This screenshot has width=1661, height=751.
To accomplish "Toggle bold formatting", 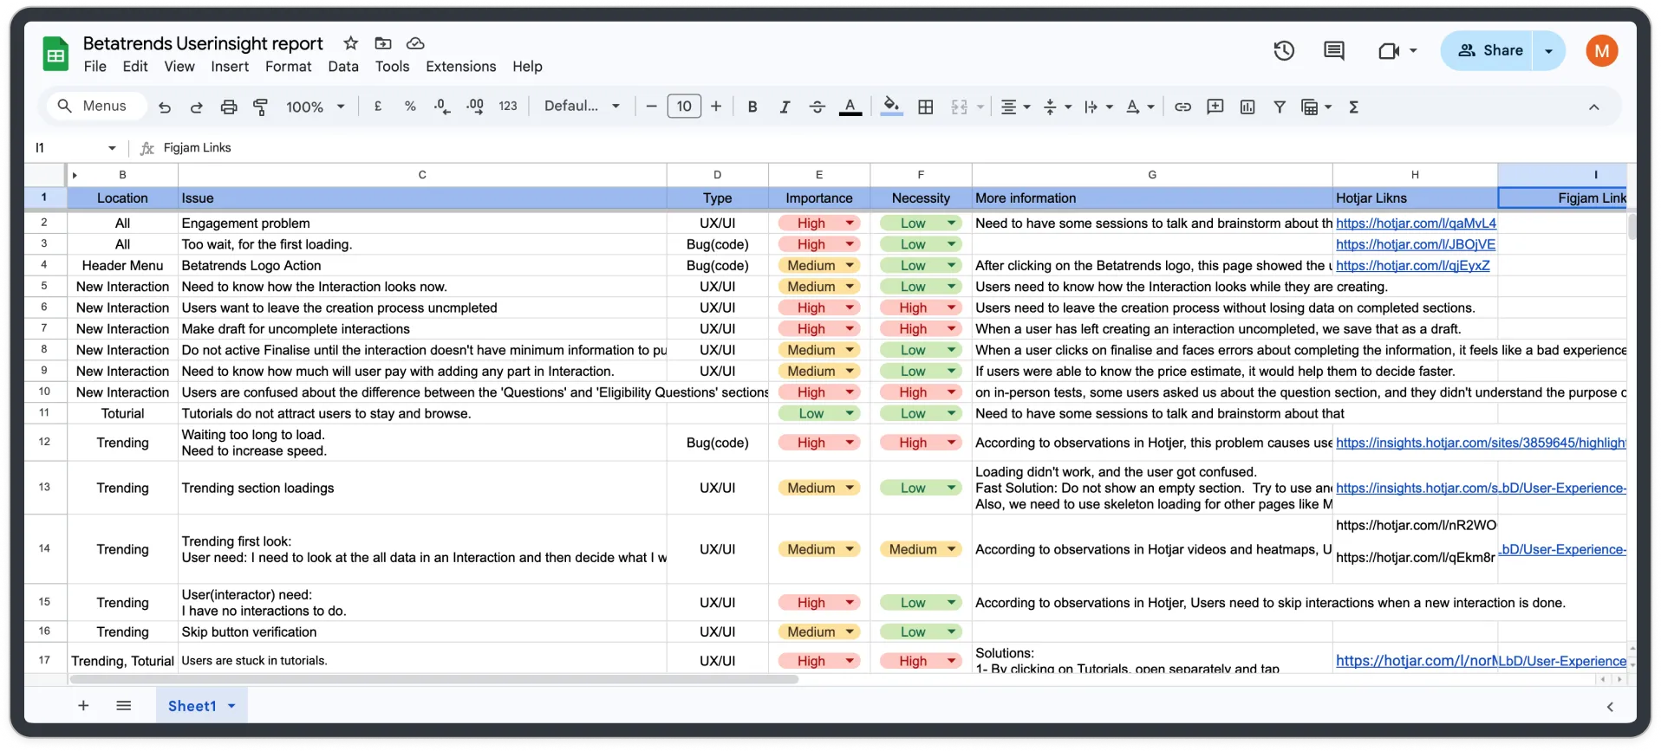I will point(752,107).
